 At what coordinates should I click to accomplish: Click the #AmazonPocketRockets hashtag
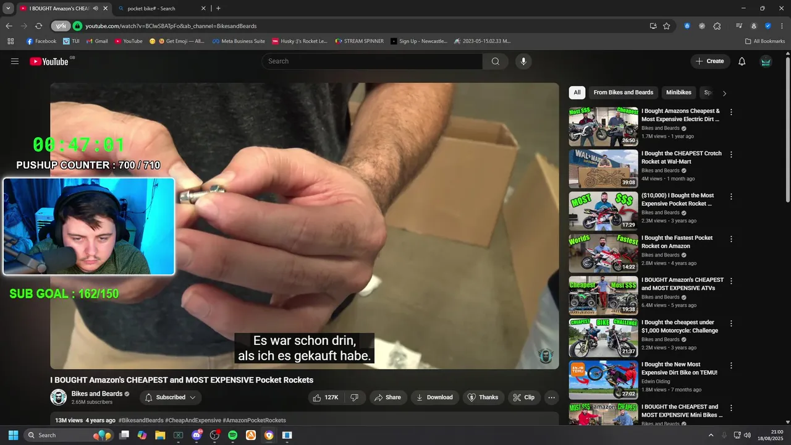[x=254, y=420]
